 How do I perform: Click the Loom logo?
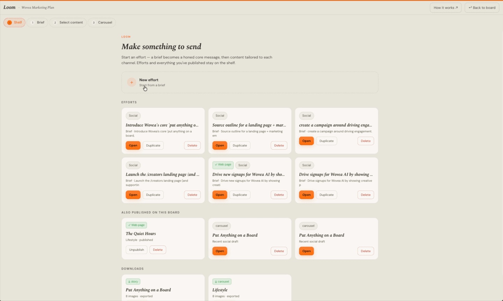(9, 7)
